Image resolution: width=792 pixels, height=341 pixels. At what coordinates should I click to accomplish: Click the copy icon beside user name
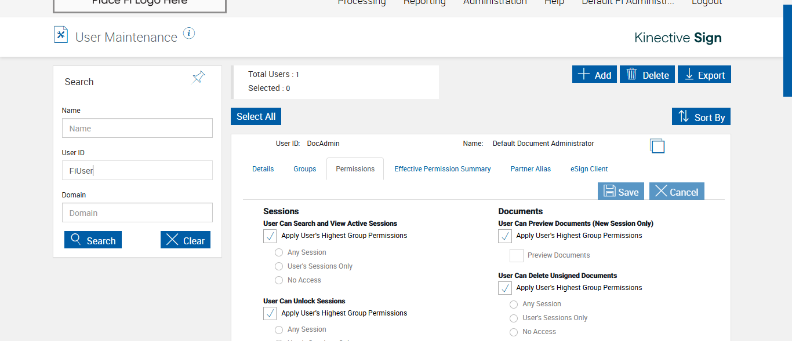pyautogui.click(x=657, y=146)
